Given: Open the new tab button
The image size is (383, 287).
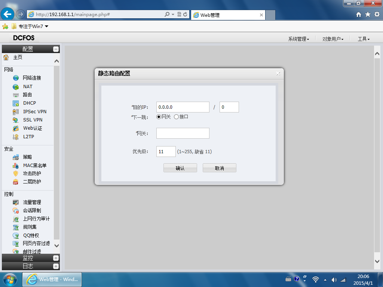Looking at the screenshot, I should pos(270,15).
